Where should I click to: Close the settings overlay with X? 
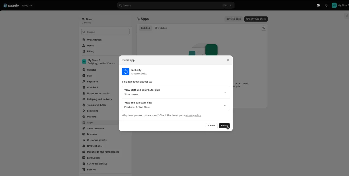[347, 16]
